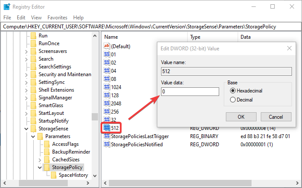Click the Value name field showing 512
This screenshot has width=302, height=188.
click(226, 71)
